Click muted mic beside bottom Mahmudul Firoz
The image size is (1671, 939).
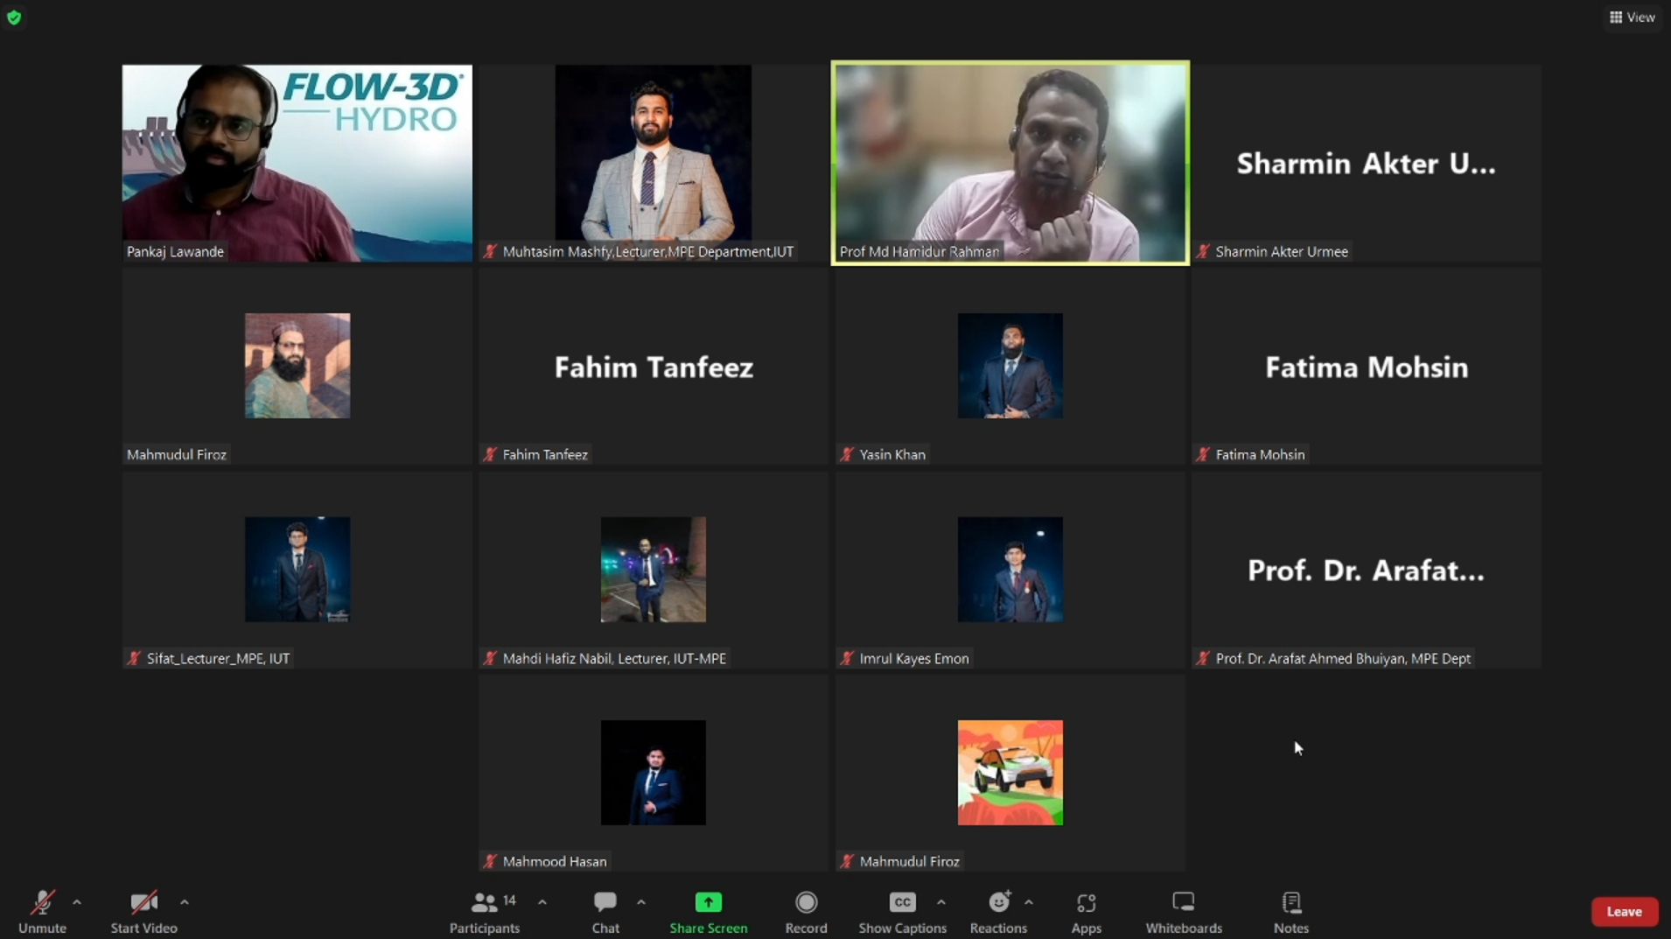[x=847, y=861]
